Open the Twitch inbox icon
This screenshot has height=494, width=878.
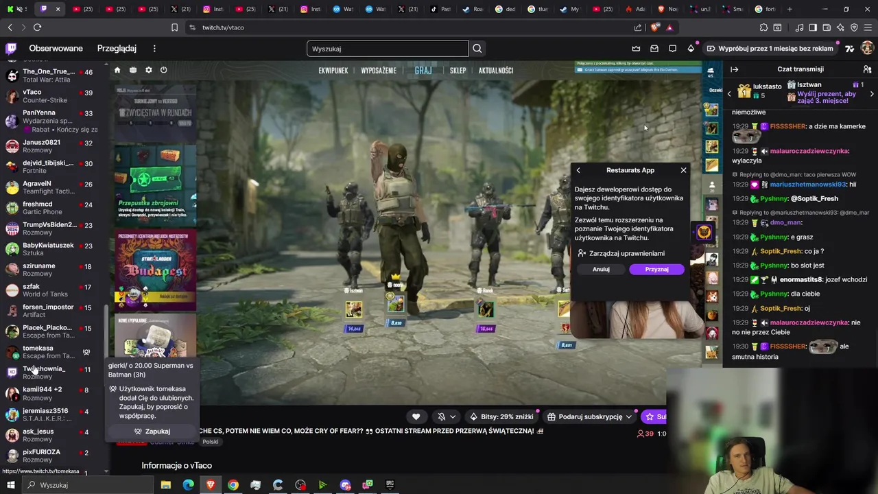coord(654,49)
